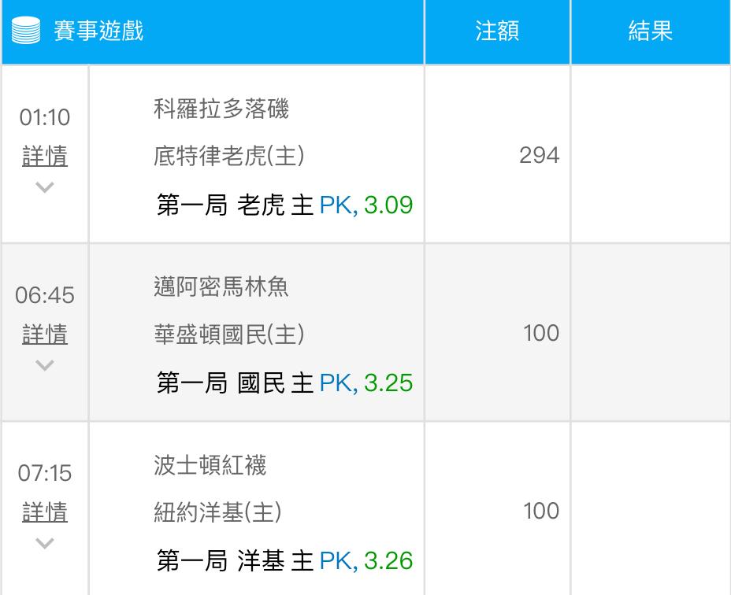Image resolution: width=731 pixels, height=595 pixels.
Task: Click the green 3.25 odds value
Action: click(388, 383)
